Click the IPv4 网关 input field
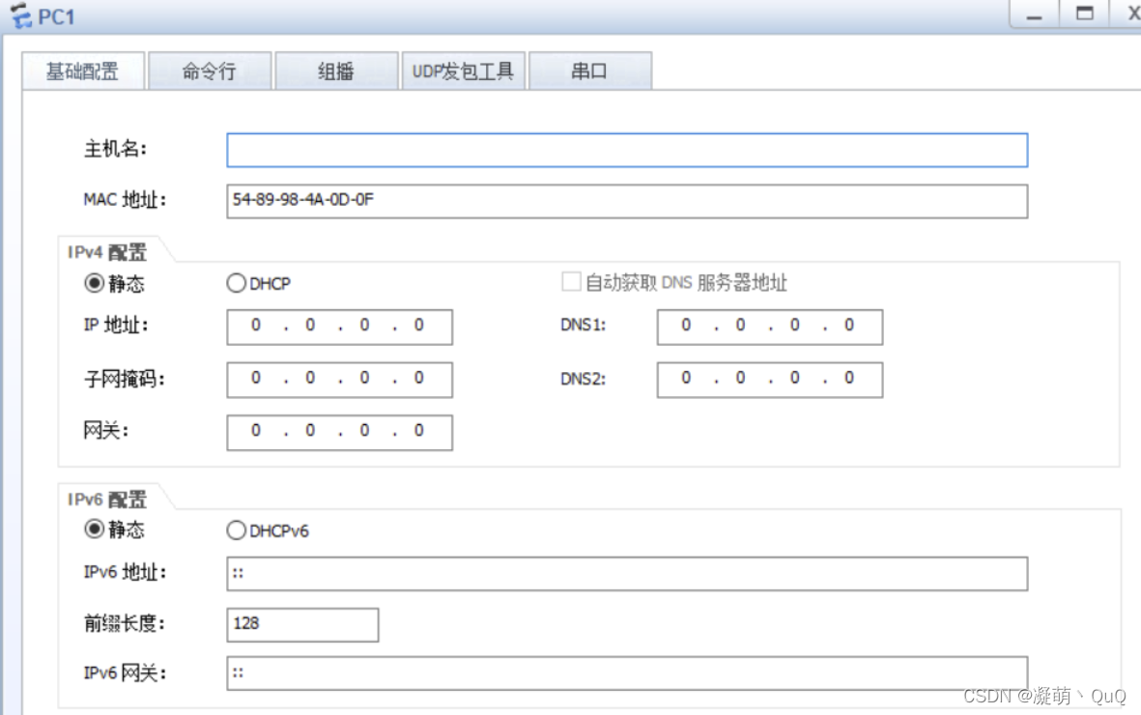Viewport: 1141px width, 715px height. pos(340,433)
